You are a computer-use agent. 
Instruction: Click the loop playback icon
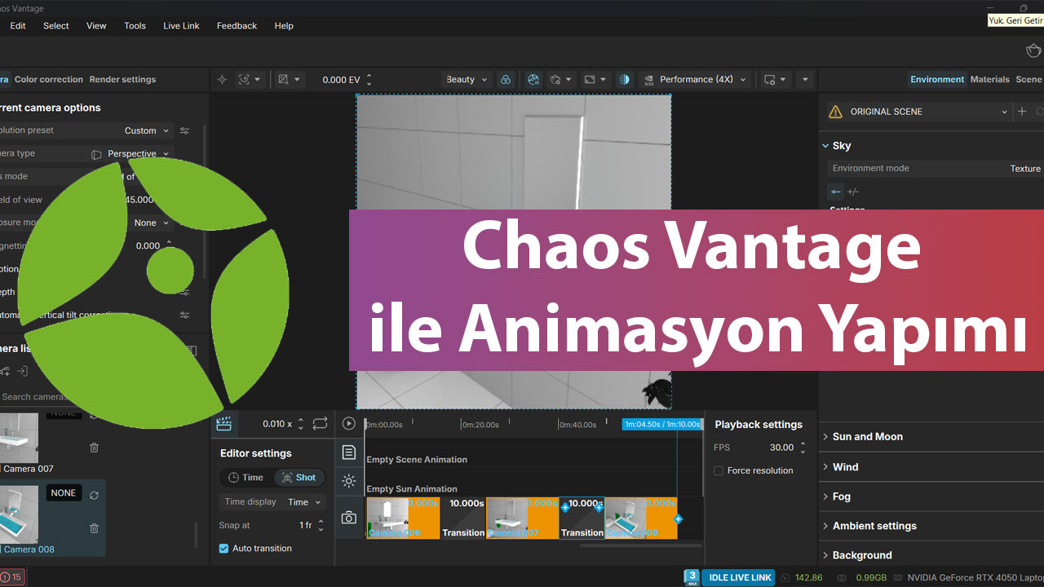point(320,424)
